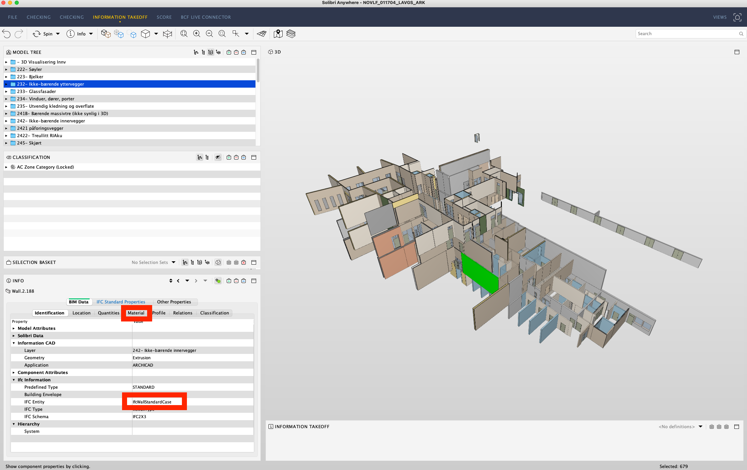
Task: Click the Zoom In magnifier icon
Action: coord(197,34)
